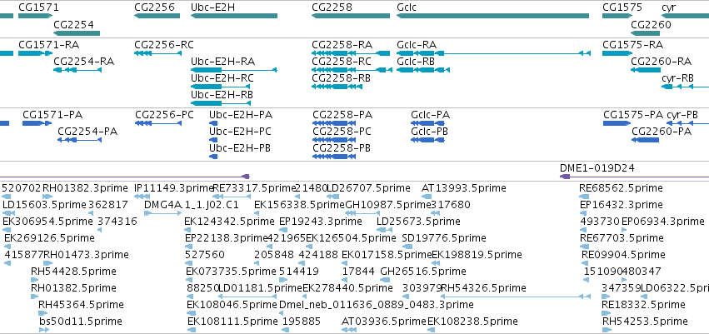This screenshot has width=709, height=334.
Task: Click the LD01181.5prime EST glyph
Action: 247,297
